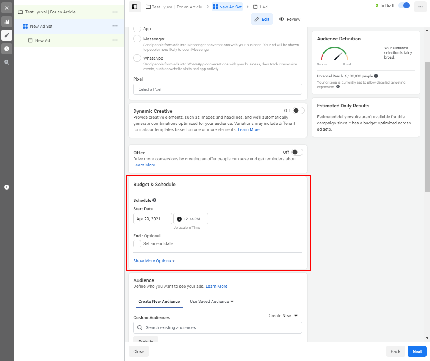The height and width of the screenshot is (361, 430).
Task: Open the clock history icon in sidebar
Action: tap(7, 49)
